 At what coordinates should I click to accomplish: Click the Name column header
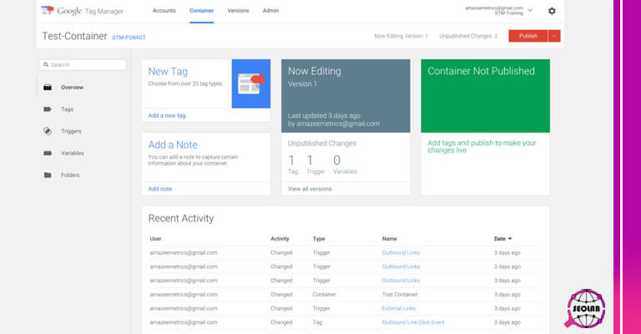coord(389,239)
